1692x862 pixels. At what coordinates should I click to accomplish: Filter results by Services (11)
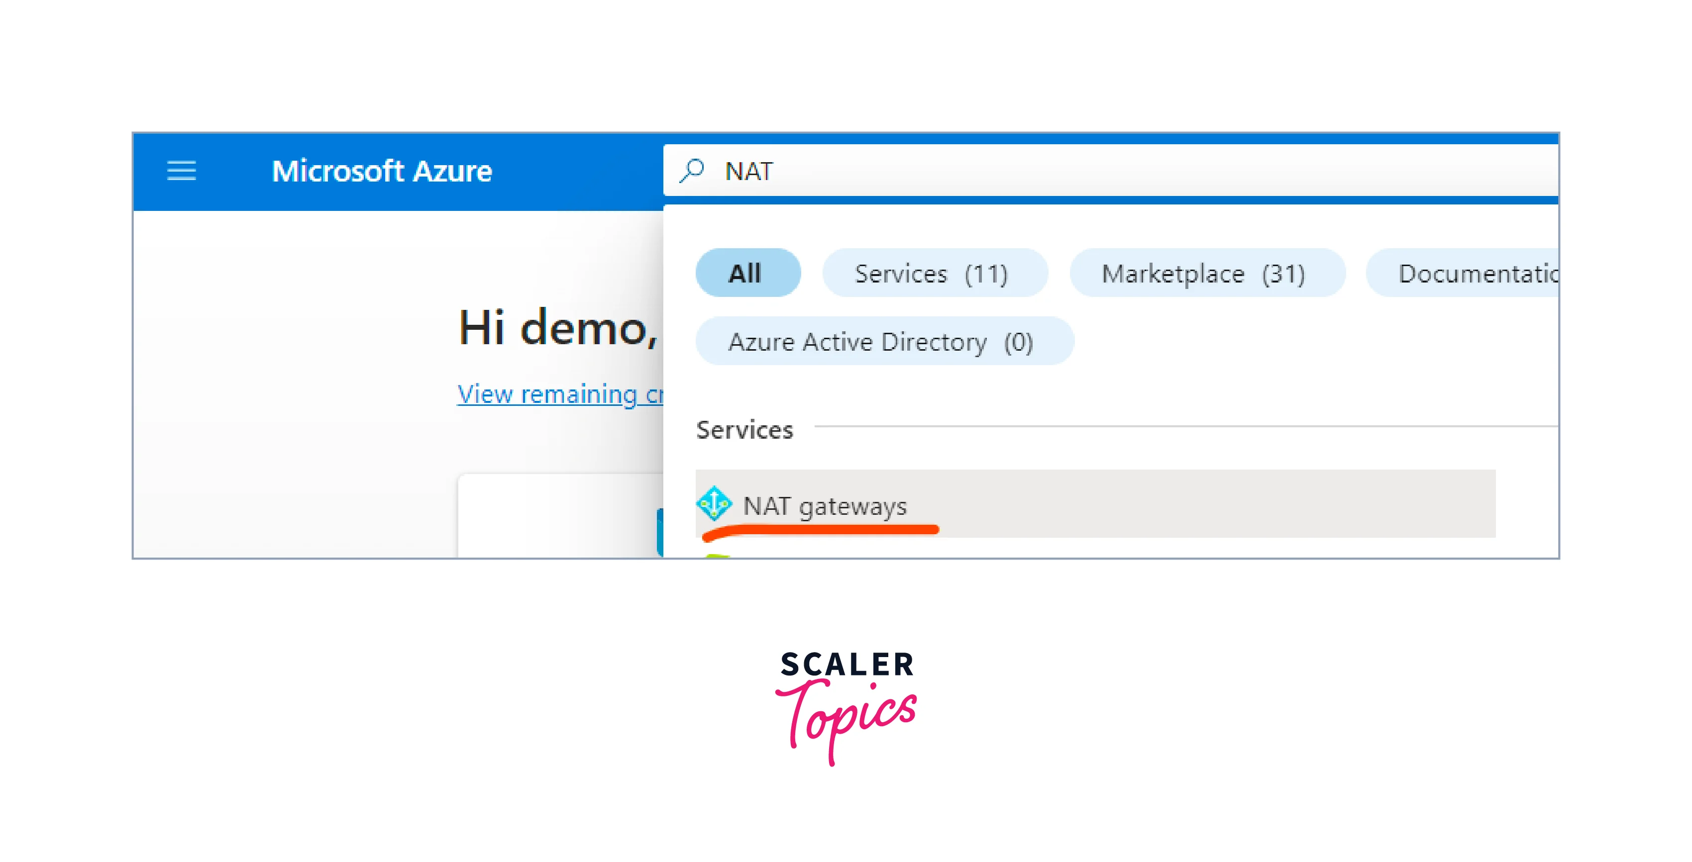(x=935, y=273)
